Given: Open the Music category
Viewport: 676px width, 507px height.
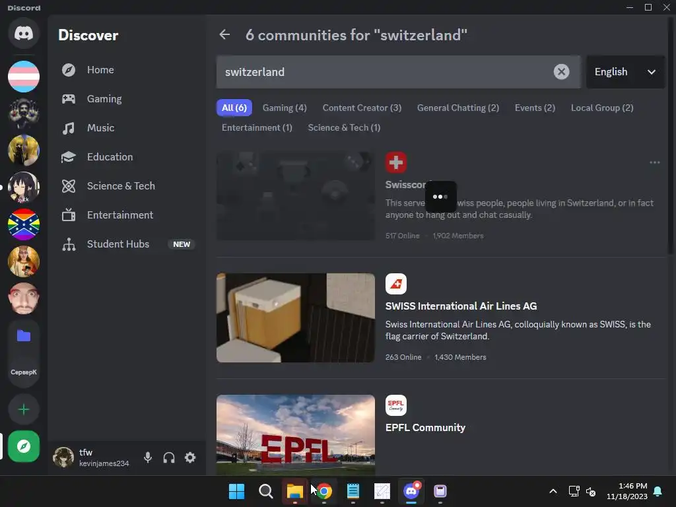Looking at the screenshot, I should [x=127, y=127].
